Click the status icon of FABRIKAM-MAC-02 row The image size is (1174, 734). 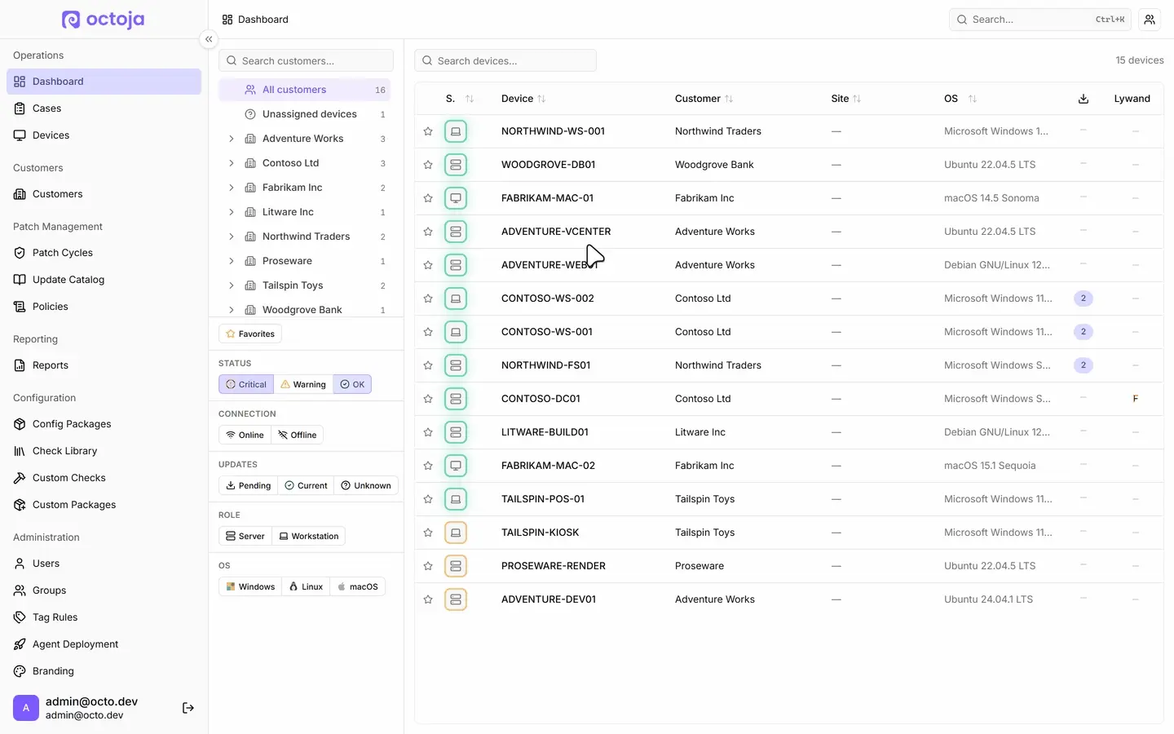(x=456, y=466)
